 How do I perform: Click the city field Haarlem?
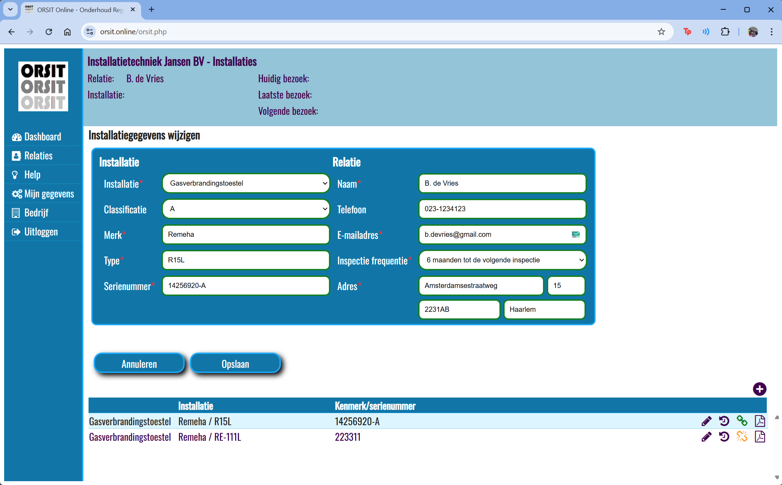544,309
